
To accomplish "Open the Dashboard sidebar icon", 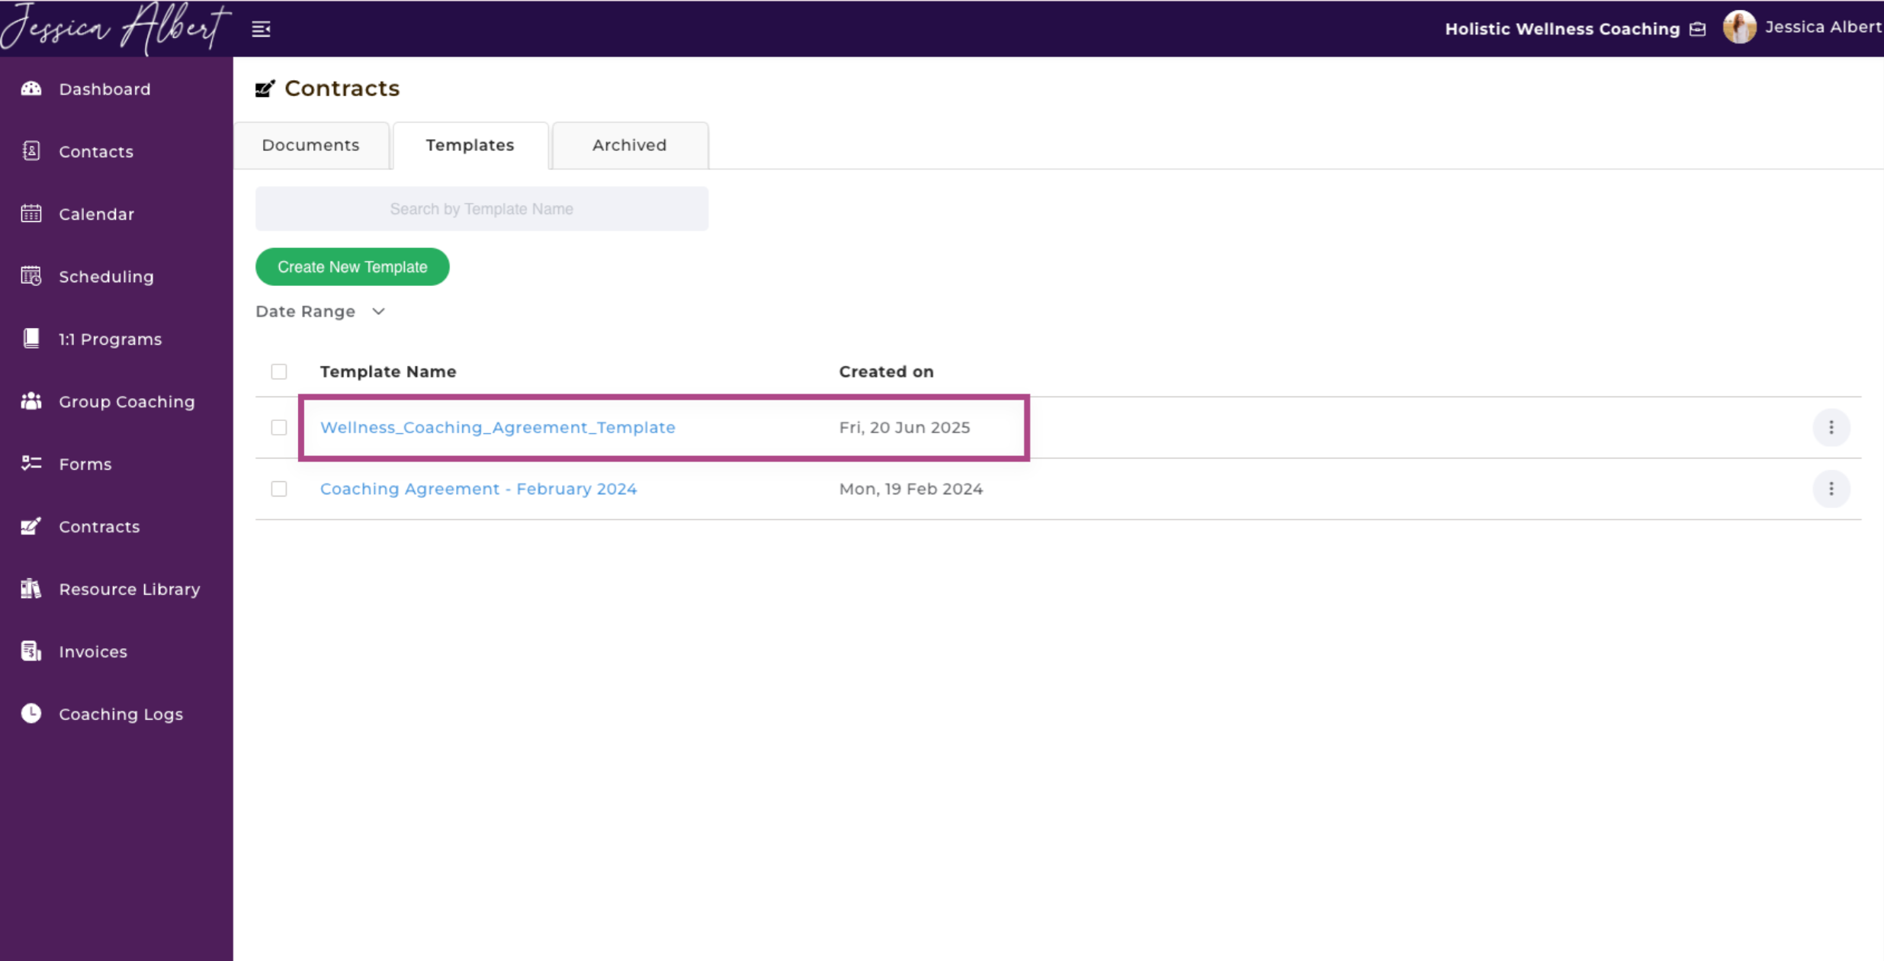I will point(31,88).
